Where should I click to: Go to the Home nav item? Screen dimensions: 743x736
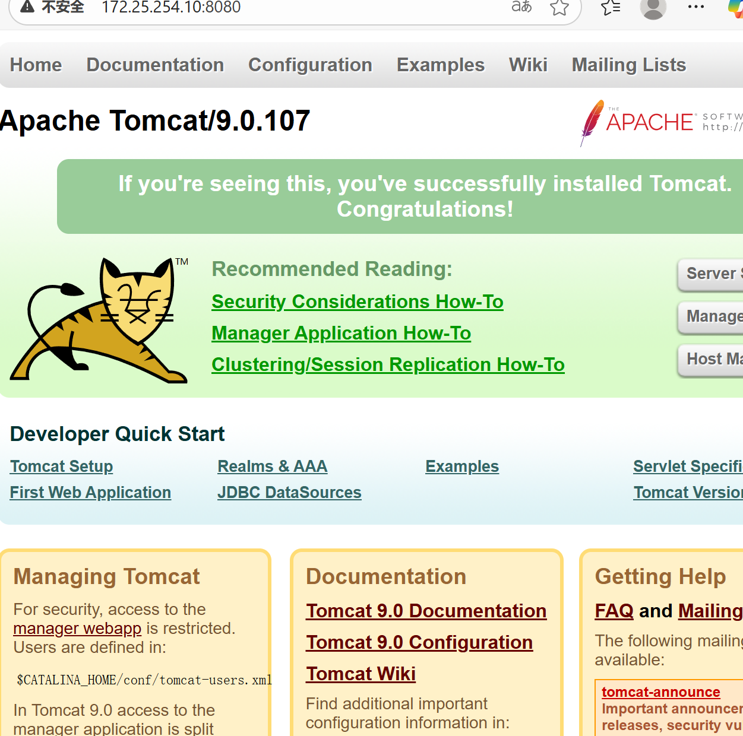click(36, 65)
